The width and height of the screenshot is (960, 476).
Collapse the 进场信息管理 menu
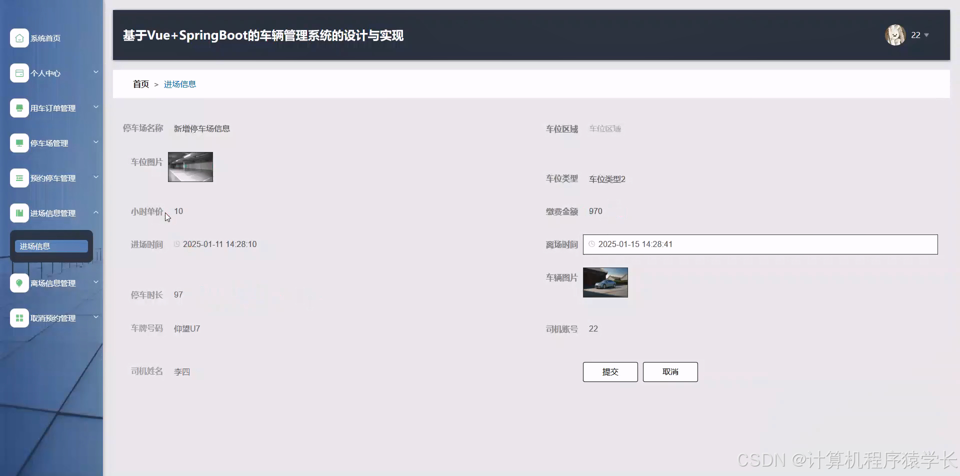[x=95, y=212]
